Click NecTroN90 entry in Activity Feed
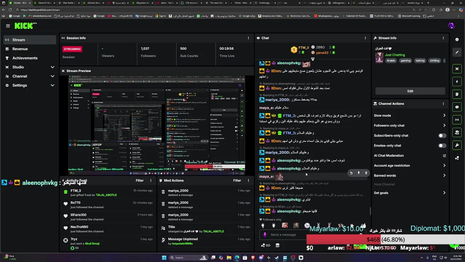The height and width of the screenshot is (262, 465). [x=108, y=229]
